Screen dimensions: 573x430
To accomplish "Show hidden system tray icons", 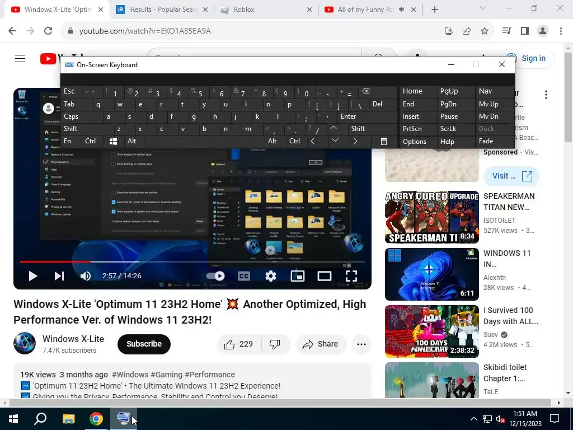I will 473,419.
